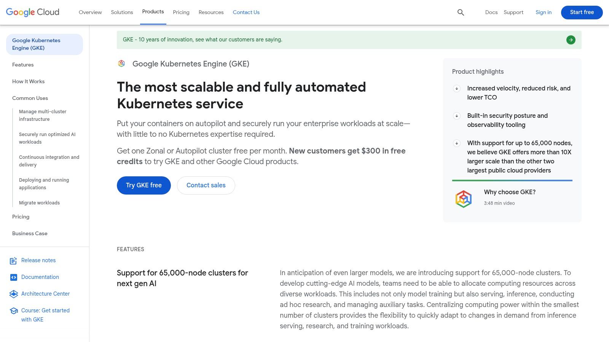This screenshot has width=609, height=342.
Task: Open Manage multi-cluster infrastructure item
Action: (43, 116)
